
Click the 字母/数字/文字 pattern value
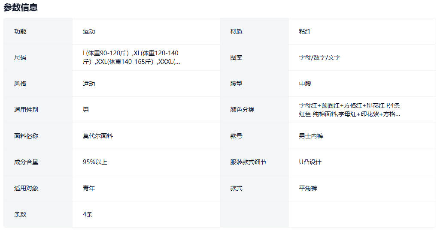click(320, 57)
